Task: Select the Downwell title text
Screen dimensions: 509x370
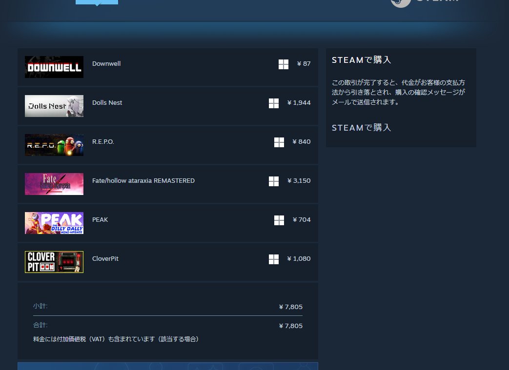Action: pyautogui.click(x=106, y=63)
